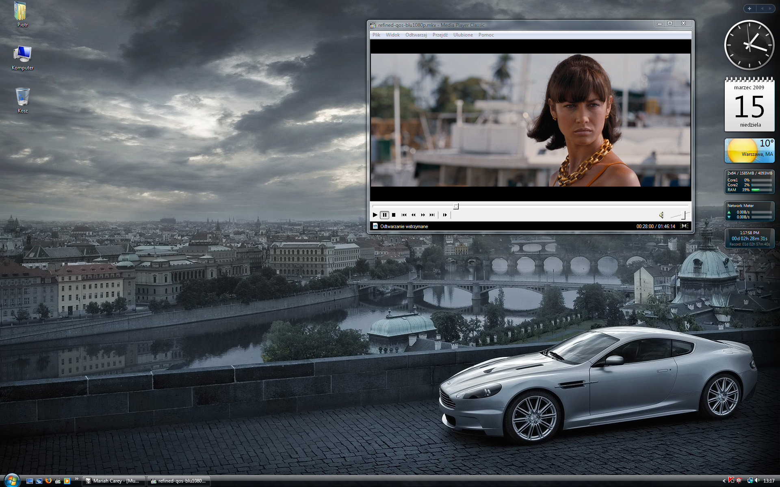
Task: Select the Kosz recycle bin desktop icon
Action: (x=23, y=100)
